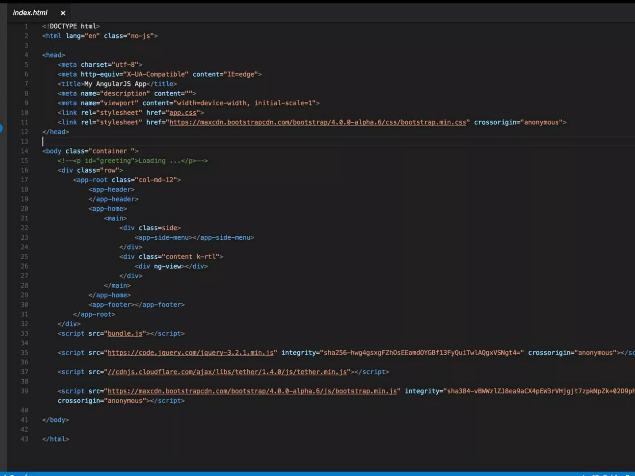Click the app.css stylesheet link
The width and height of the screenshot is (635, 476).
point(183,113)
